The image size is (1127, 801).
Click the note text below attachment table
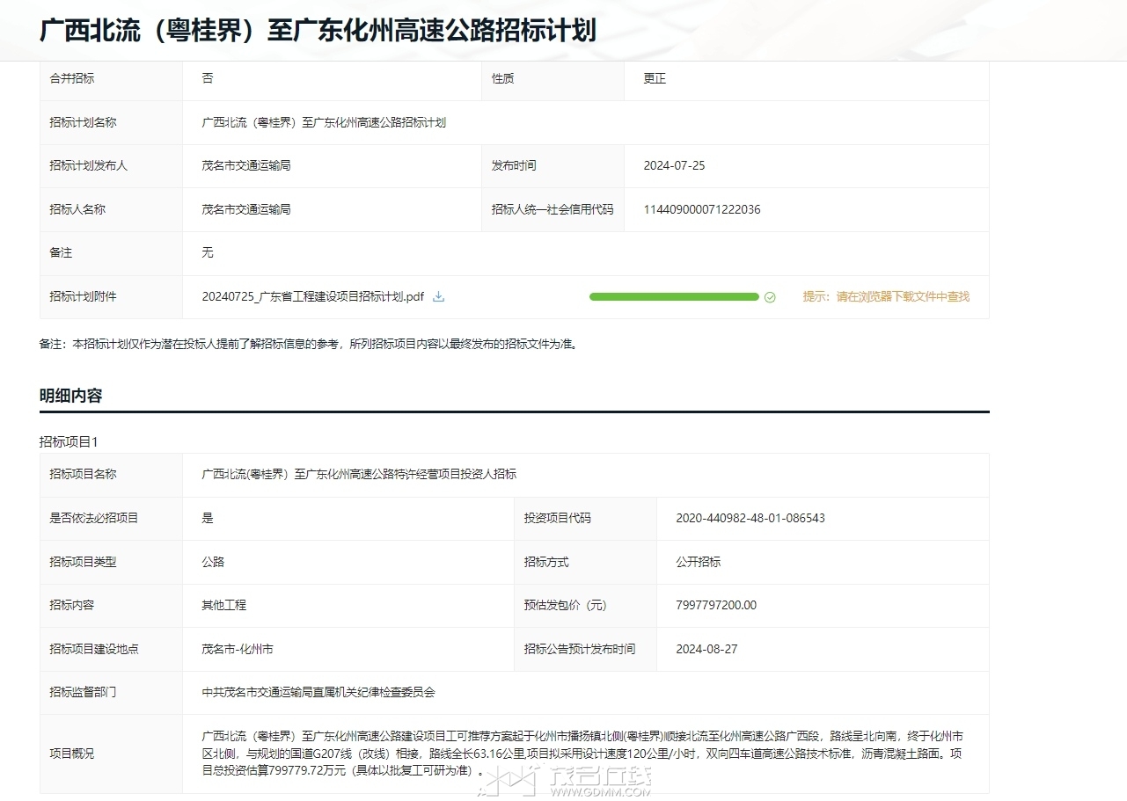pos(309,345)
